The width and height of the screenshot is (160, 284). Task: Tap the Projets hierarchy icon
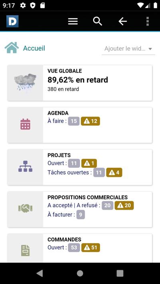(x=25, y=166)
